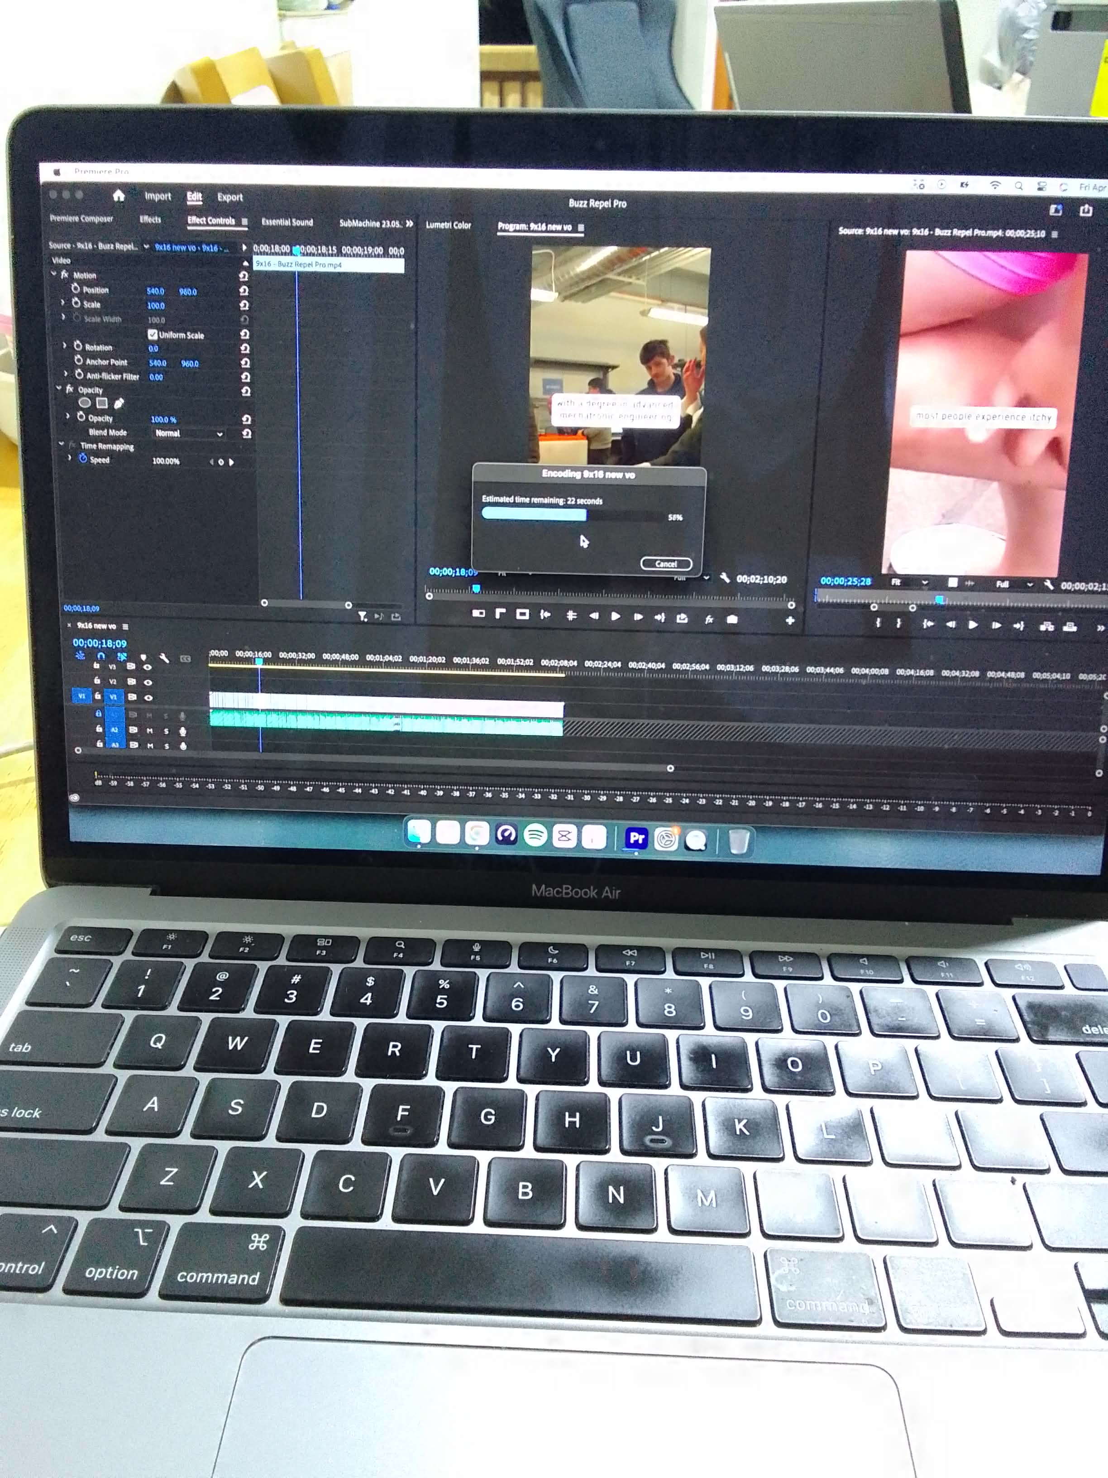Hide the V3 track with its eye
The image size is (1108, 1478).
(148, 667)
